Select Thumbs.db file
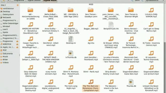Image resolution: width=166 pixels, height=93 pixels. pos(131,83)
